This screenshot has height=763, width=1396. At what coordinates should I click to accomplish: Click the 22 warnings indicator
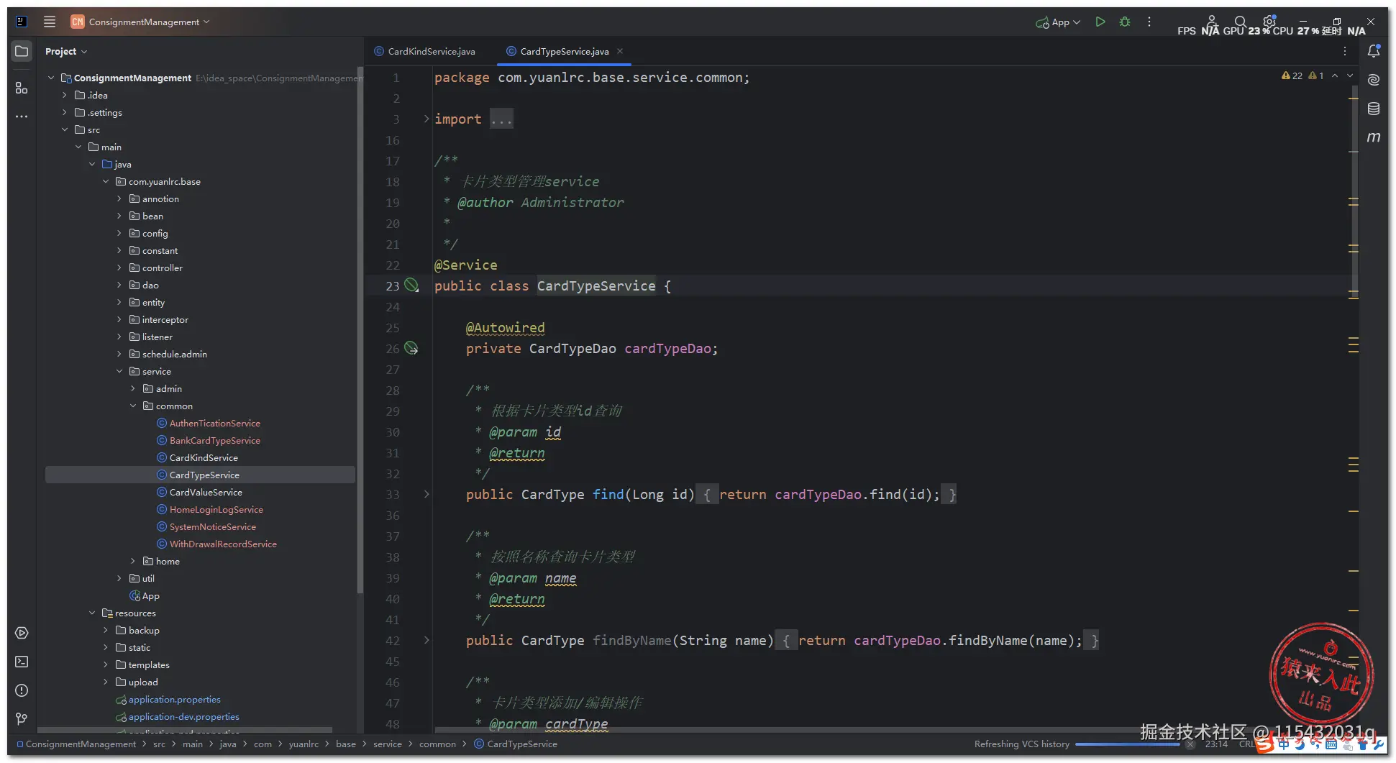[1292, 76]
